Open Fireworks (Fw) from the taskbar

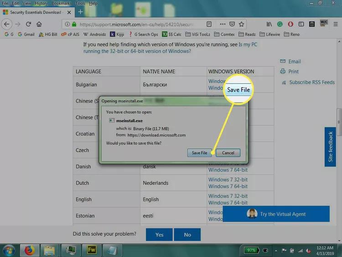(92, 250)
